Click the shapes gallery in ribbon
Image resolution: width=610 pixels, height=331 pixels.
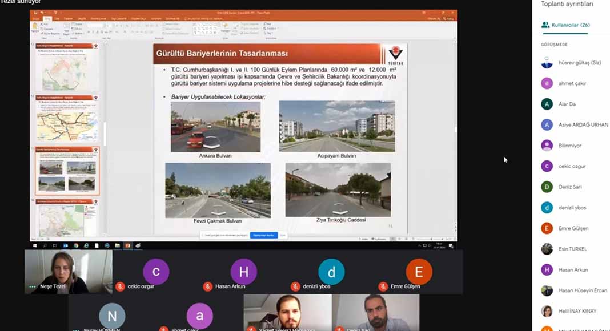[207, 29]
